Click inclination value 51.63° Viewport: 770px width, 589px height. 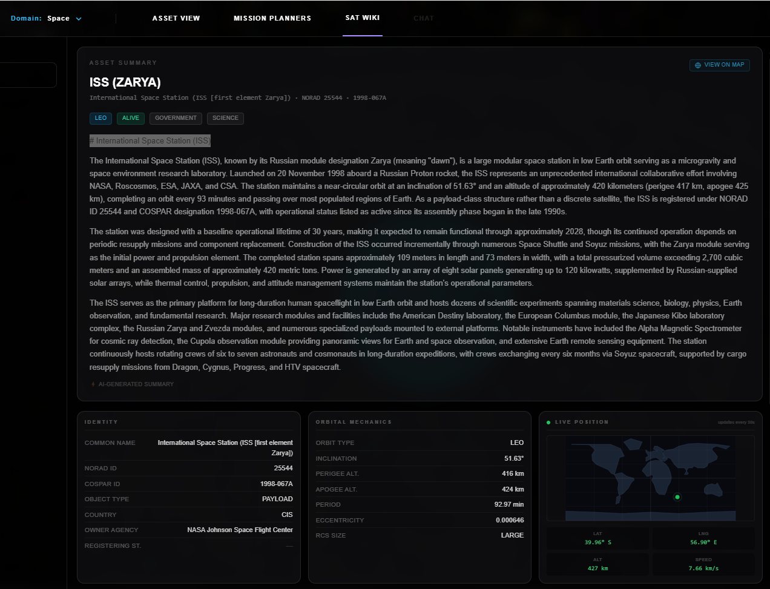click(514, 458)
